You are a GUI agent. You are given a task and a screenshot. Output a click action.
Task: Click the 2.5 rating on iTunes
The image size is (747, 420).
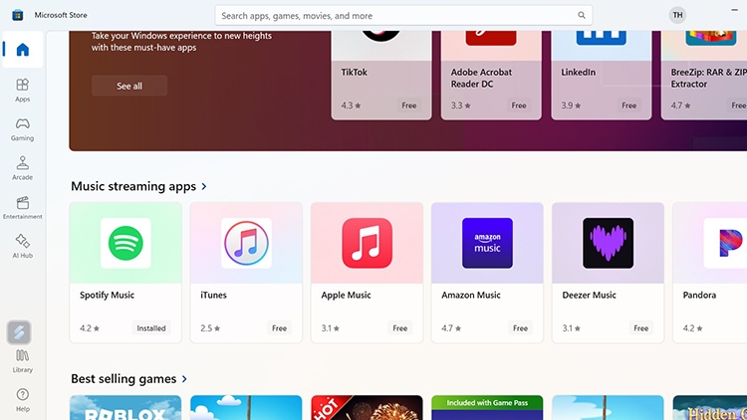[x=210, y=328]
